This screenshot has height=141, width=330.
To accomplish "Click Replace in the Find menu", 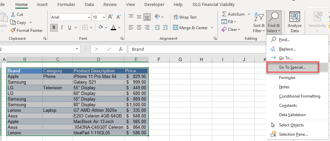I will tap(287, 49).
